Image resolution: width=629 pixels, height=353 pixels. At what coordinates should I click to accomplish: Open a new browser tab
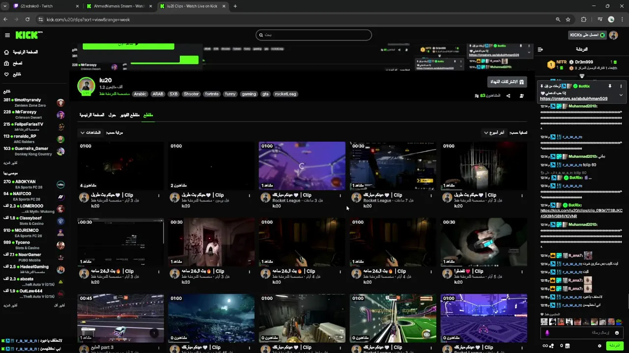click(x=235, y=6)
